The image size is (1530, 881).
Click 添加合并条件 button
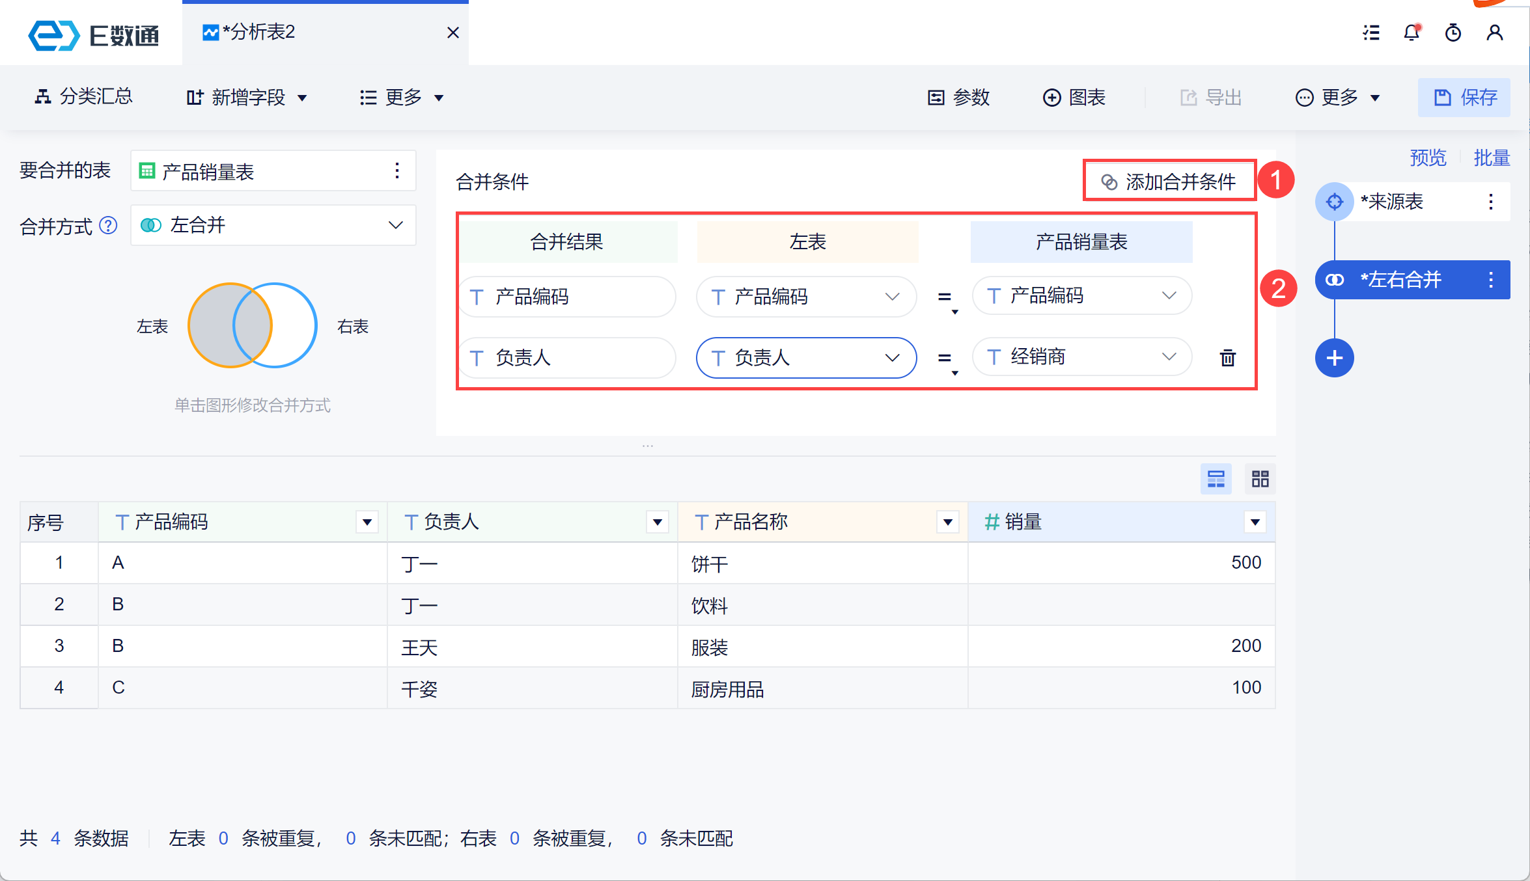[1169, 182]
